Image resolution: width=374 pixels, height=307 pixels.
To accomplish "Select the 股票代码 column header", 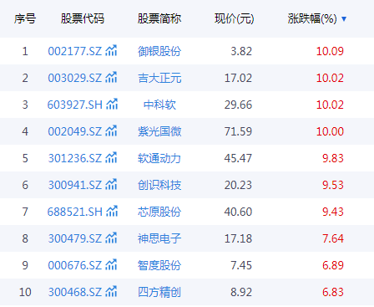I will [83, 18].
